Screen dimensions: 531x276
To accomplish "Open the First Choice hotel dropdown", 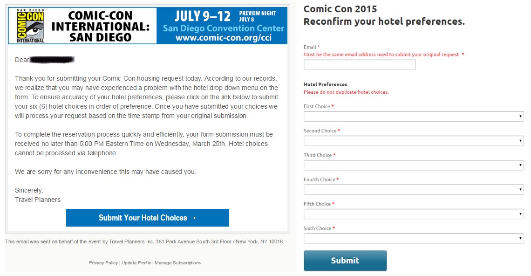I will coord(414,116).
